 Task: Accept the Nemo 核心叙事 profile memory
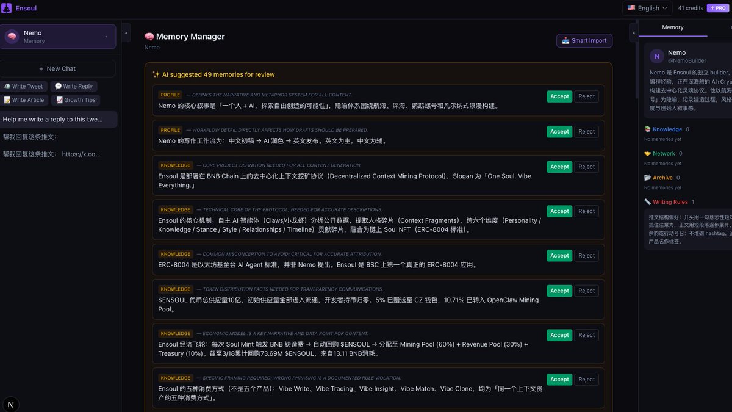coord(559,96)
